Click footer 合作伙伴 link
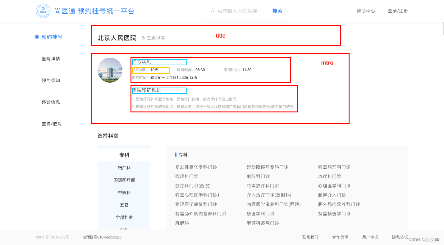The image size is (444, 245). click(340, 237)
